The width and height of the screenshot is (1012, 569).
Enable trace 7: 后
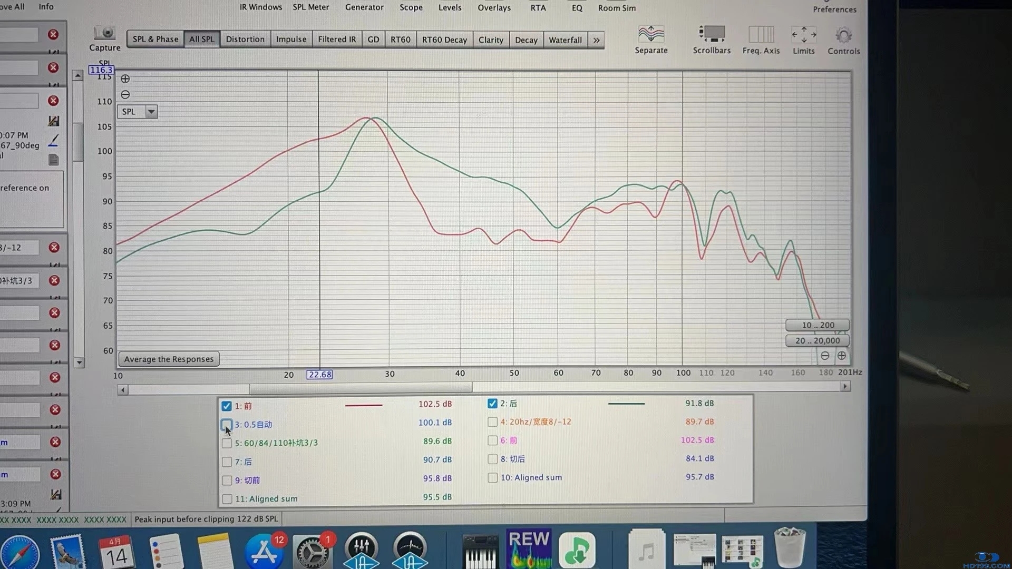(x=227, y=462)
